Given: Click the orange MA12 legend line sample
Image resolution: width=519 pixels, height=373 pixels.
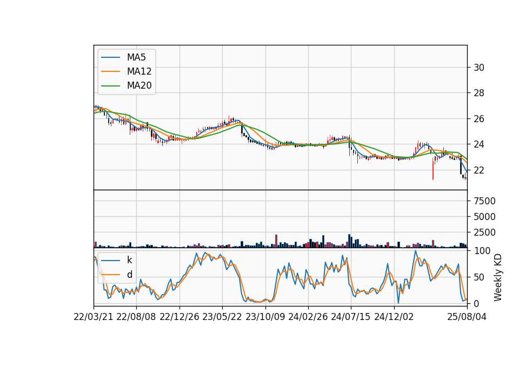Looking at the screenshot, I should (x=110, y=71).
